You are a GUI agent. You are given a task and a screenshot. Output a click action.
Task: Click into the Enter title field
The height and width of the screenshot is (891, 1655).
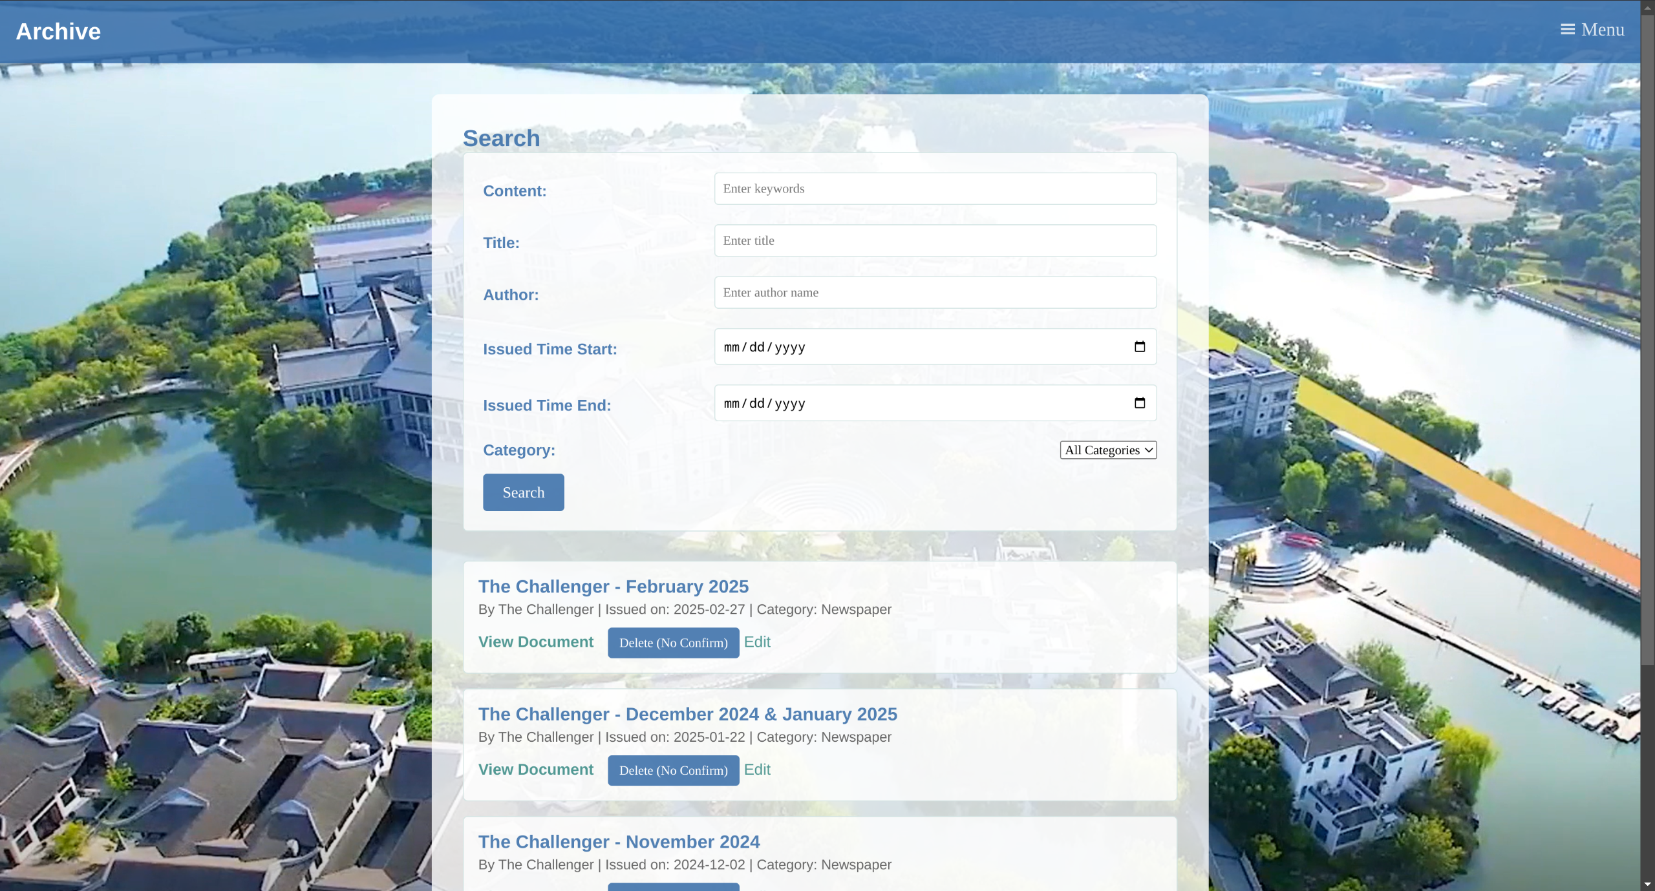point(934,241)
